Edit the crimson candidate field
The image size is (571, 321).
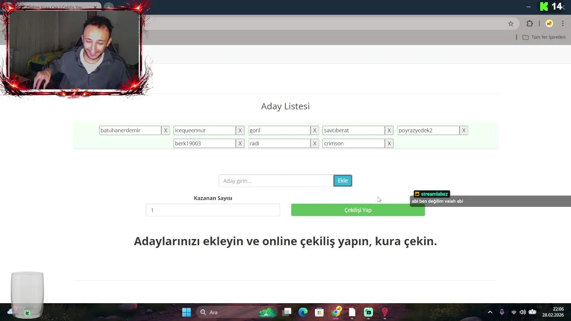353,143
